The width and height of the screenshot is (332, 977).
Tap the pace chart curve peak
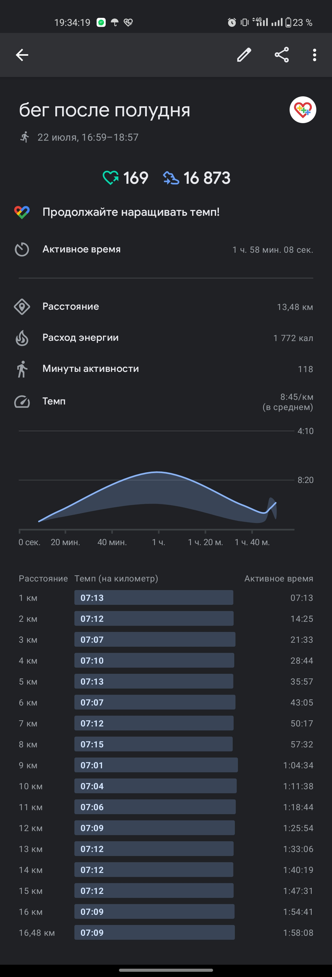pos(157,472)
